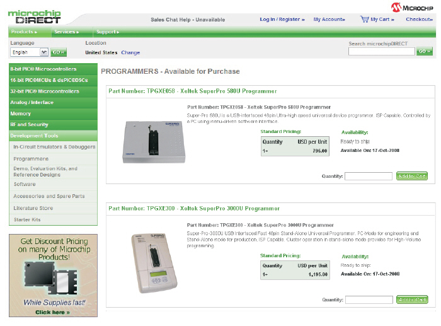Focus Quantity field for SuperPro 580U

click(x=369, y=176)
